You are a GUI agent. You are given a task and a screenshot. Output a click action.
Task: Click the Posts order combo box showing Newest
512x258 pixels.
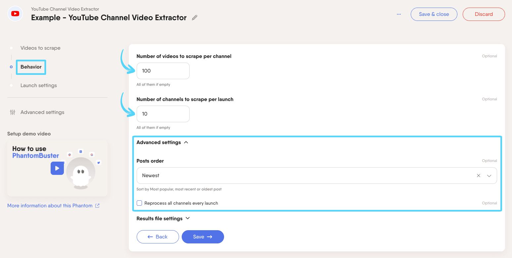317,176
